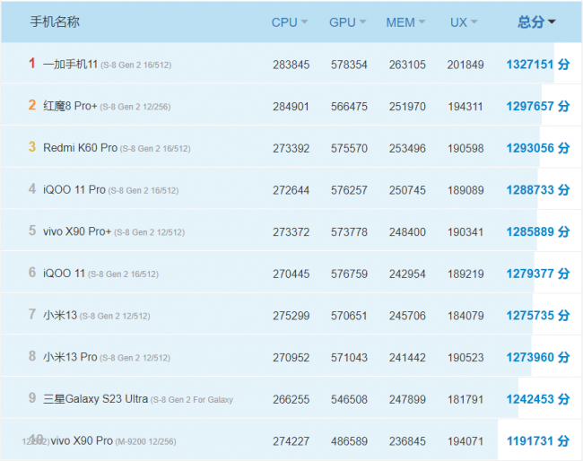Click GPU score 575570
The height and width of the screenshot is (461, 583).
pos(349,148)
